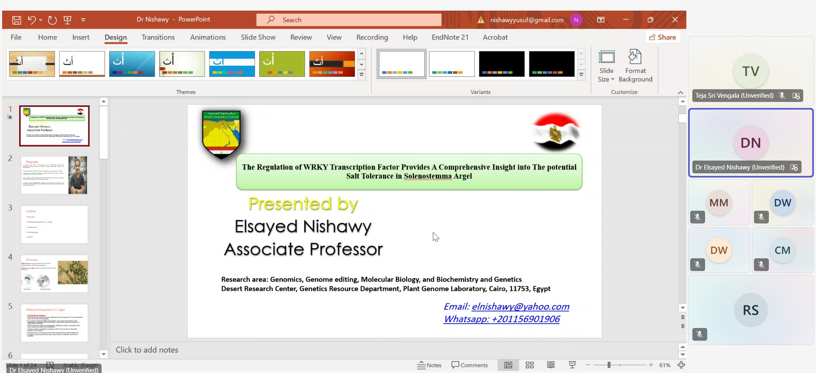This screenshot has width=816, height=373.
Task: Click the elnishawy@yahoo.com email link
Action: tap(520, 307)
